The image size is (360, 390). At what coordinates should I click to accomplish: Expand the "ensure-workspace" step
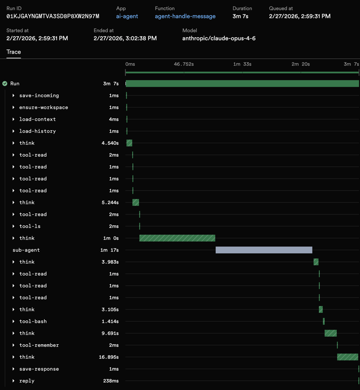tap(13, 107)
